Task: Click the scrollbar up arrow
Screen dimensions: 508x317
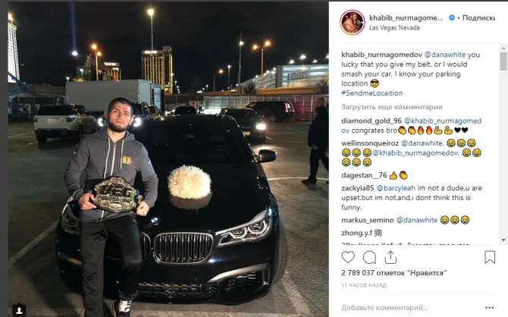Action: 503,48
